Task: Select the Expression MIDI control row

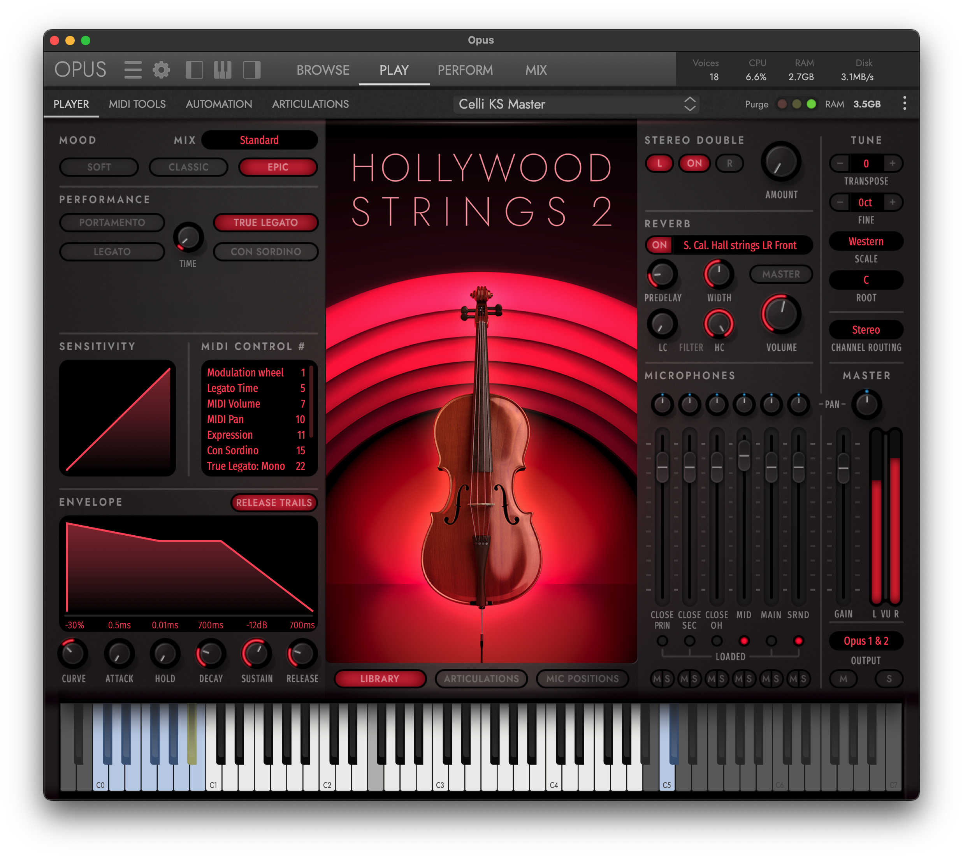Action: click(x=256, y=435)
